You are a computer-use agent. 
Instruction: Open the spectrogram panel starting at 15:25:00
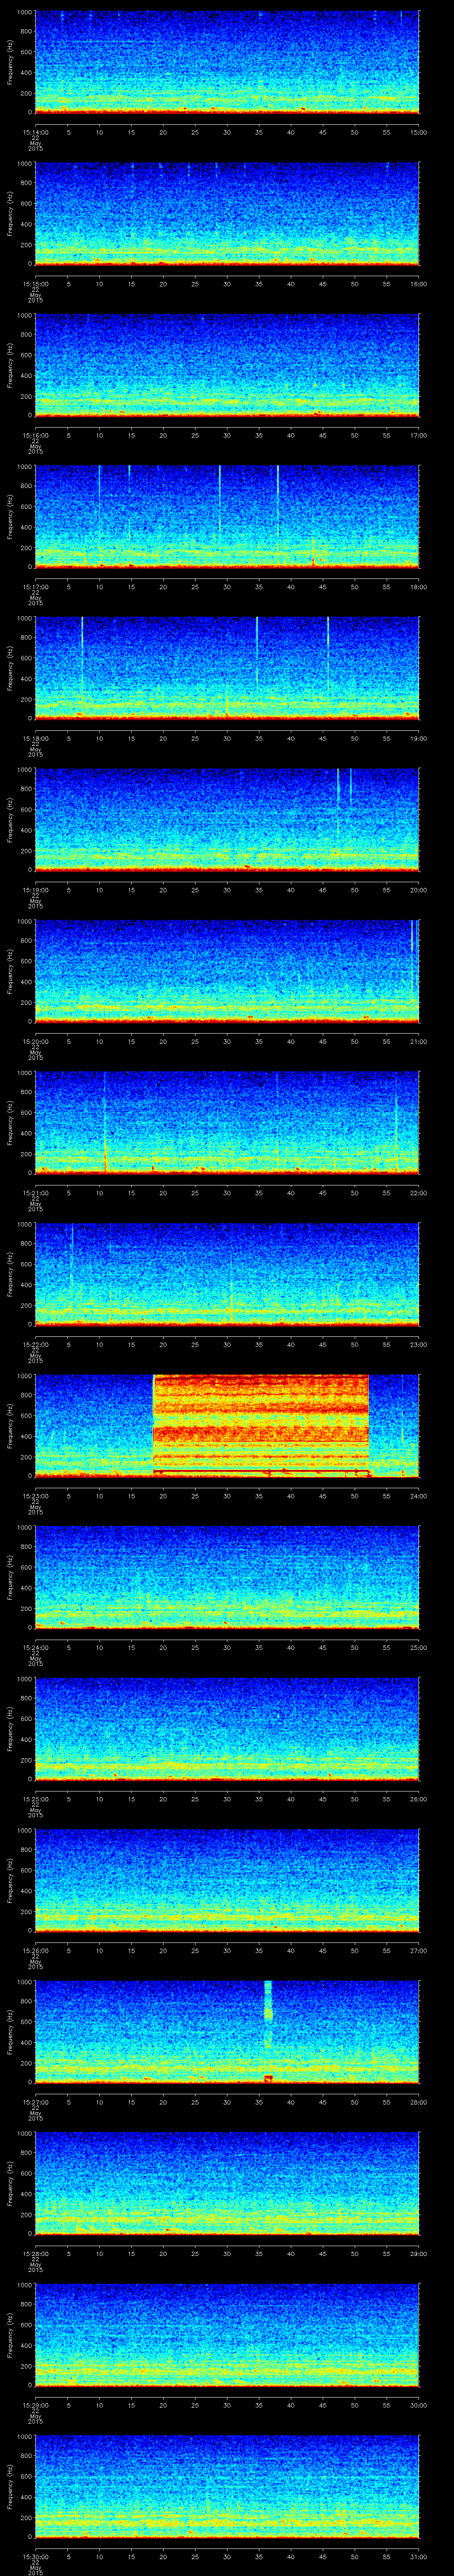227,1729
